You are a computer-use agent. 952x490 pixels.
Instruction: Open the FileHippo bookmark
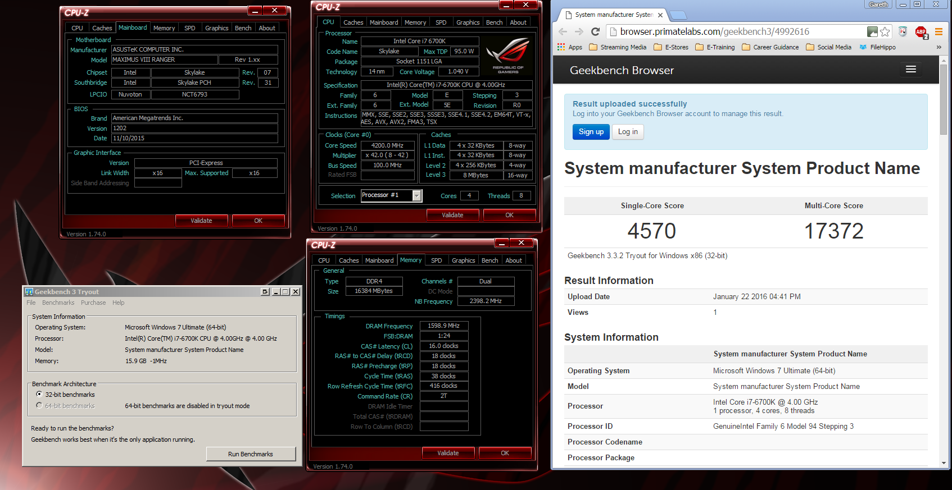click(x=877, y=47)
